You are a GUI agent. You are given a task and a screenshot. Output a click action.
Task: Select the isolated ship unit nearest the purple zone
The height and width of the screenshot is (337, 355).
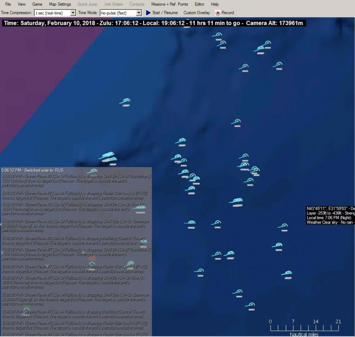(x=126, y=102)
